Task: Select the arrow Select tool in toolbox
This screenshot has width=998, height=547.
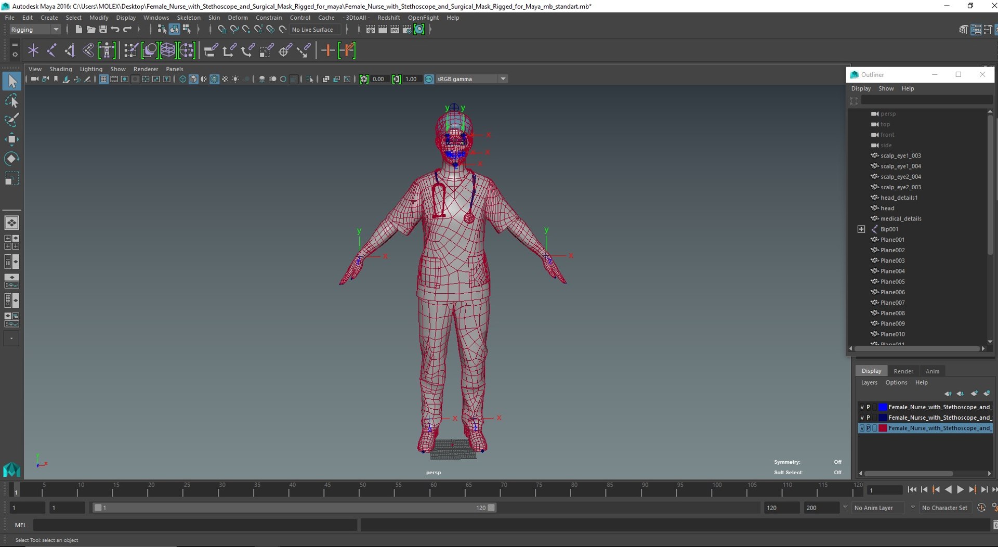Action: 11,81
